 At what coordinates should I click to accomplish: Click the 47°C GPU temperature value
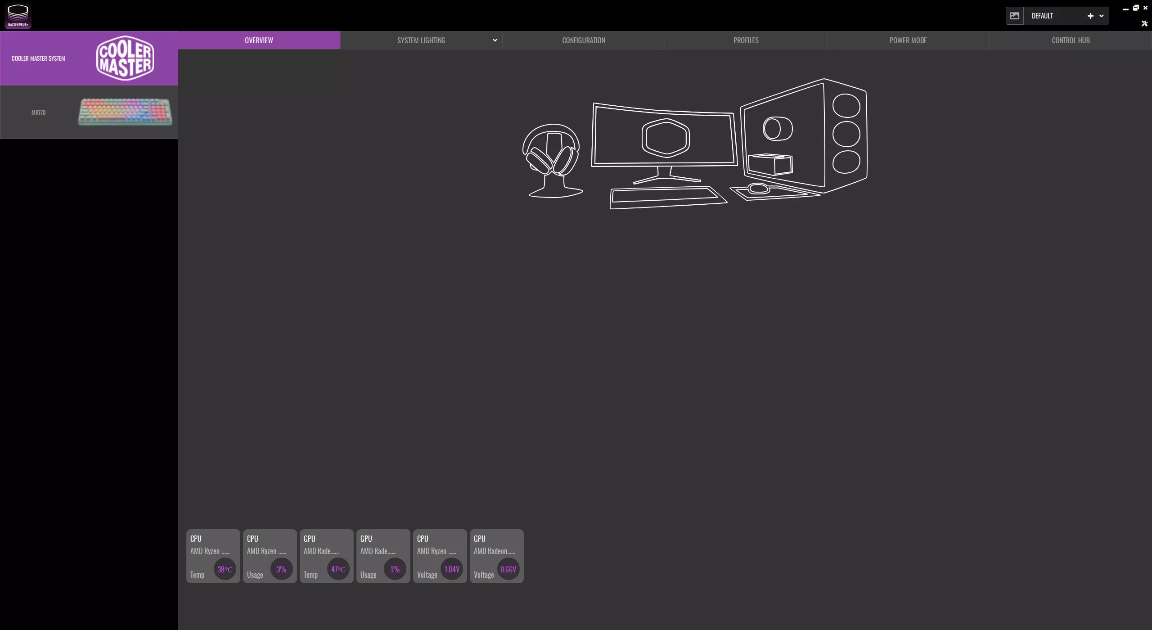point(338,569)
